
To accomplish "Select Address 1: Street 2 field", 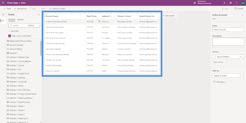I will click(x=16, y=110).
